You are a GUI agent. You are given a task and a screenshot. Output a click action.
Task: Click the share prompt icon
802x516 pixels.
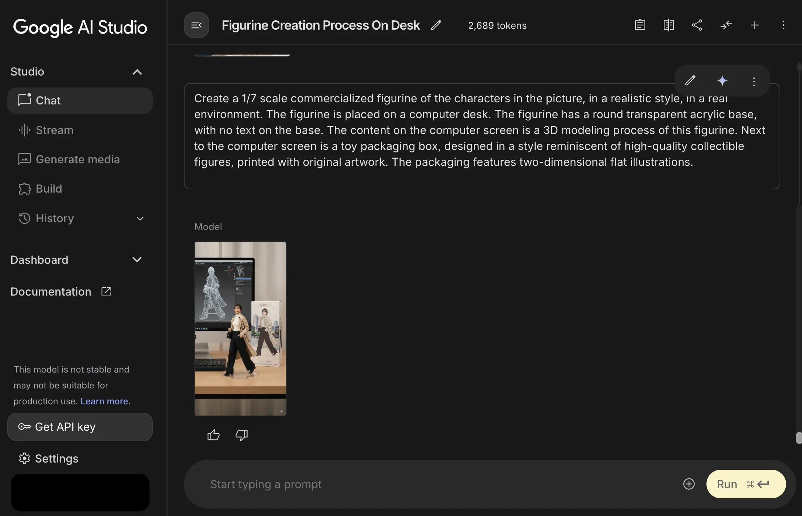(697, 25)
